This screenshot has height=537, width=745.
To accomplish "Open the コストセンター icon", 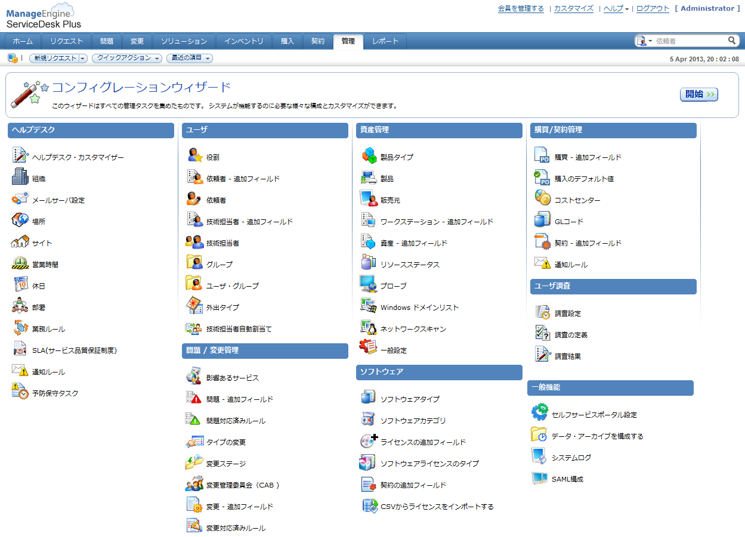I will click(542, 199).
